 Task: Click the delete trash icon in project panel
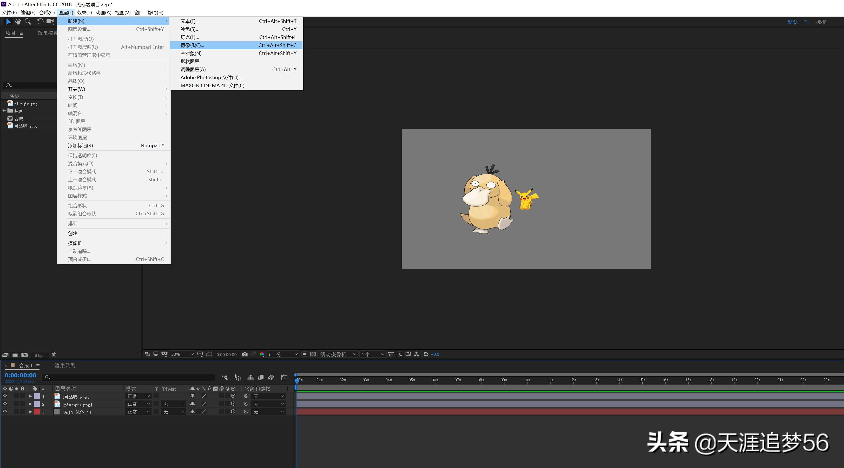tap(54, 355)
